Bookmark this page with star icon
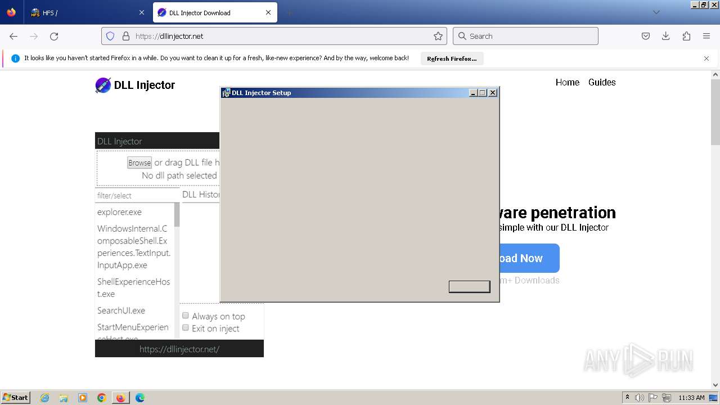Image resolution: width=720 pixels, height=405 pixels. click(438, 36)
